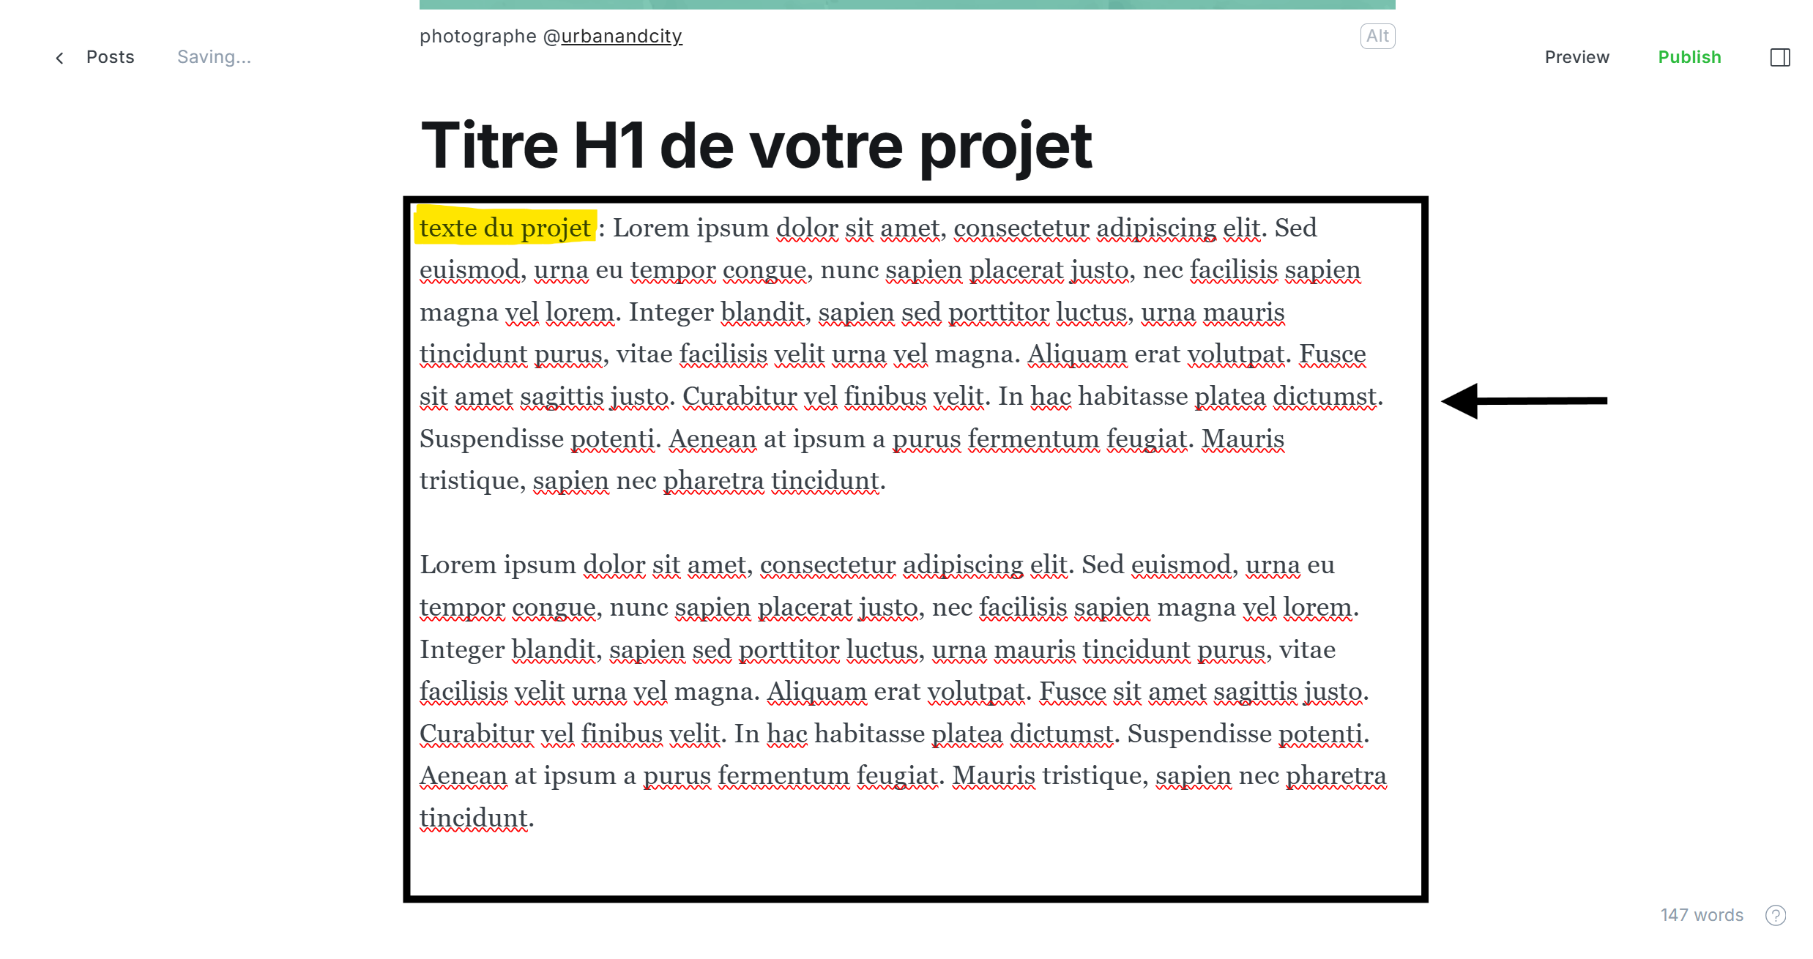Follow the urbanandcity caption link
The image size is (1813, 959).
click(621, 36)
